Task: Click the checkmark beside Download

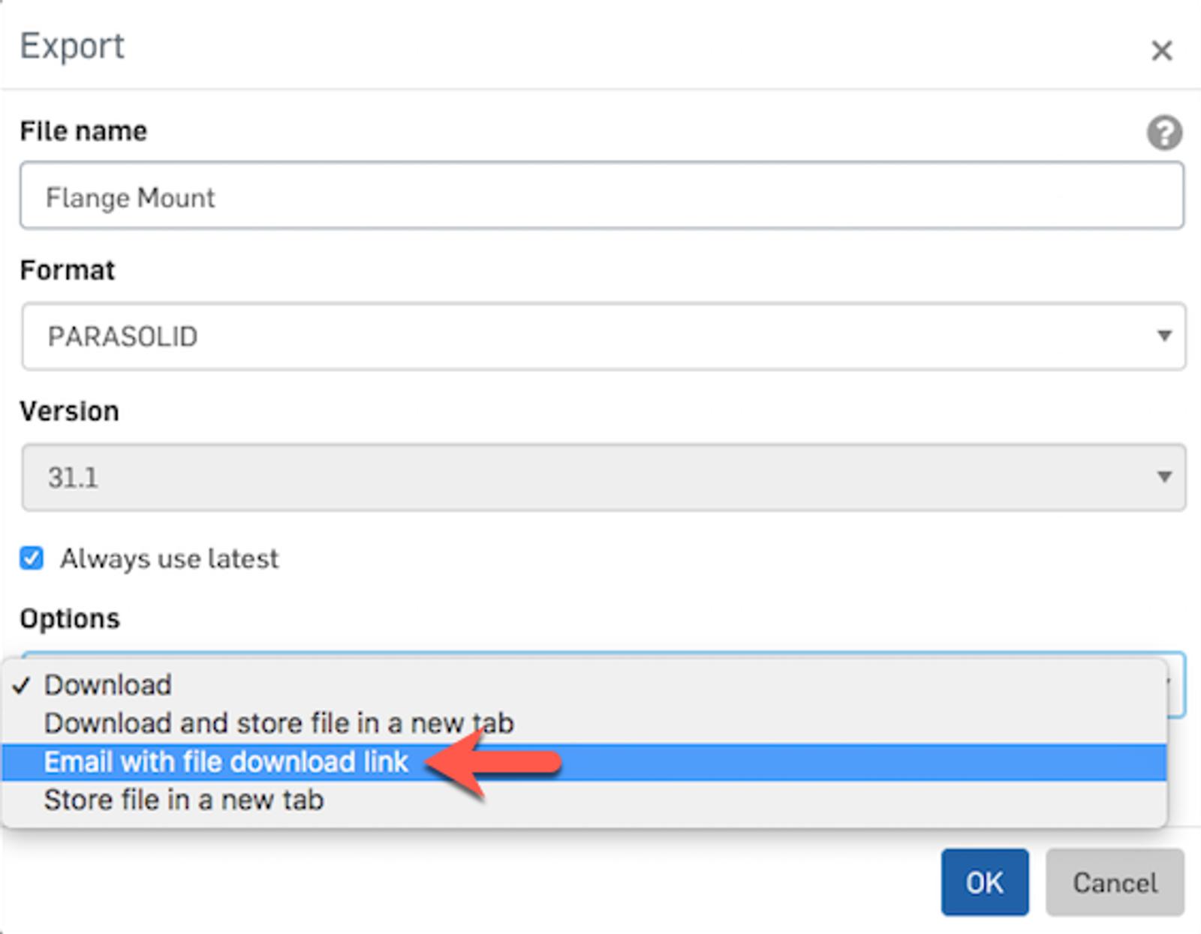Action: (21, 685)
